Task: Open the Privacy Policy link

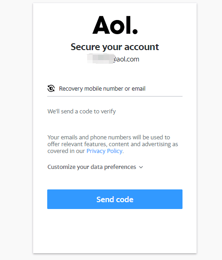Action: click(104, 151)
